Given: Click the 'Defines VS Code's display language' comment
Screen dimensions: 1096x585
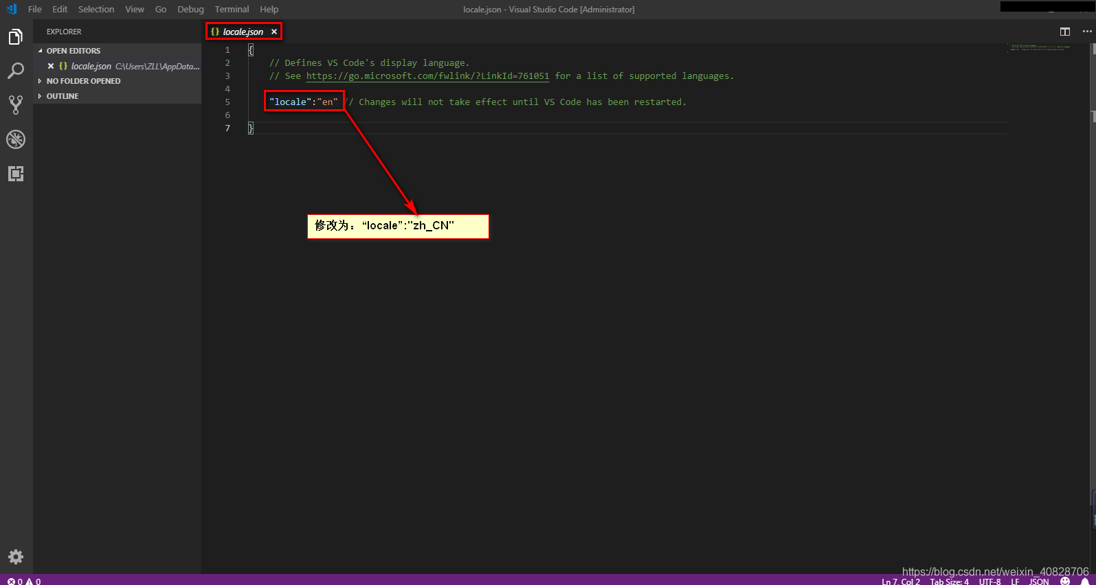Looking at the screenshot, I should point(370,63).
